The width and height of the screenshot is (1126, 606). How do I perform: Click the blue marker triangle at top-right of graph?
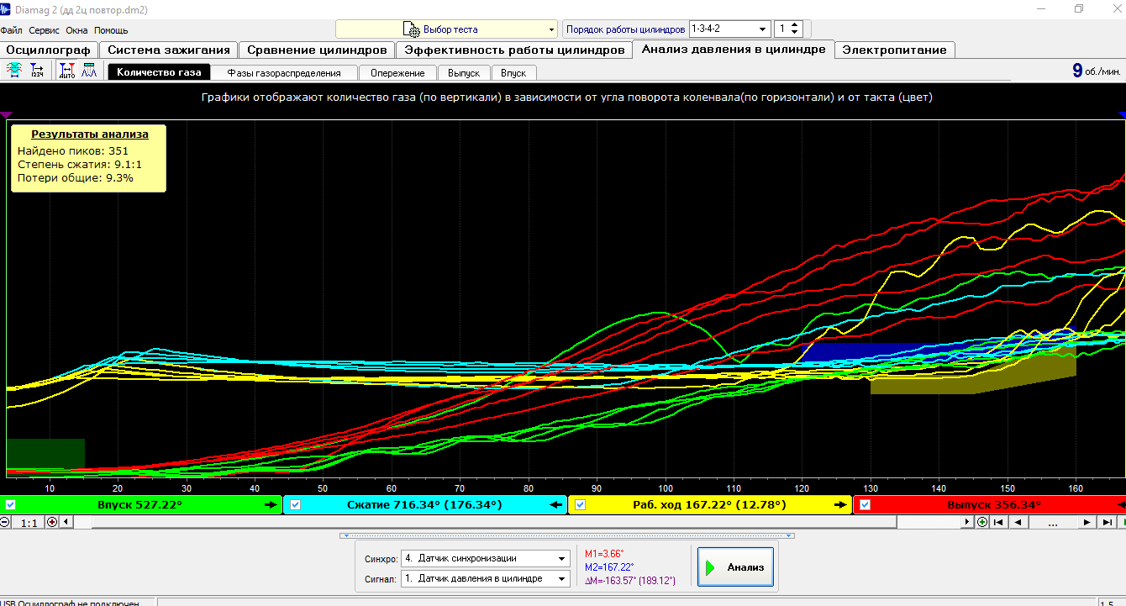1122,114
